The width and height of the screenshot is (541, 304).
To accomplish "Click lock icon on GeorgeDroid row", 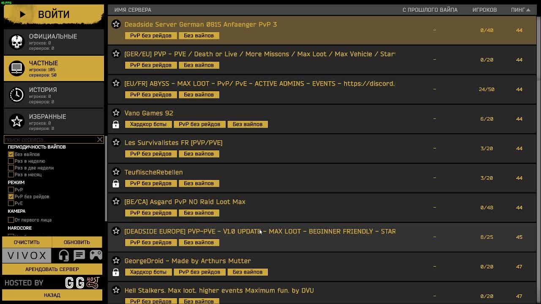I will (x=115, y=272).
